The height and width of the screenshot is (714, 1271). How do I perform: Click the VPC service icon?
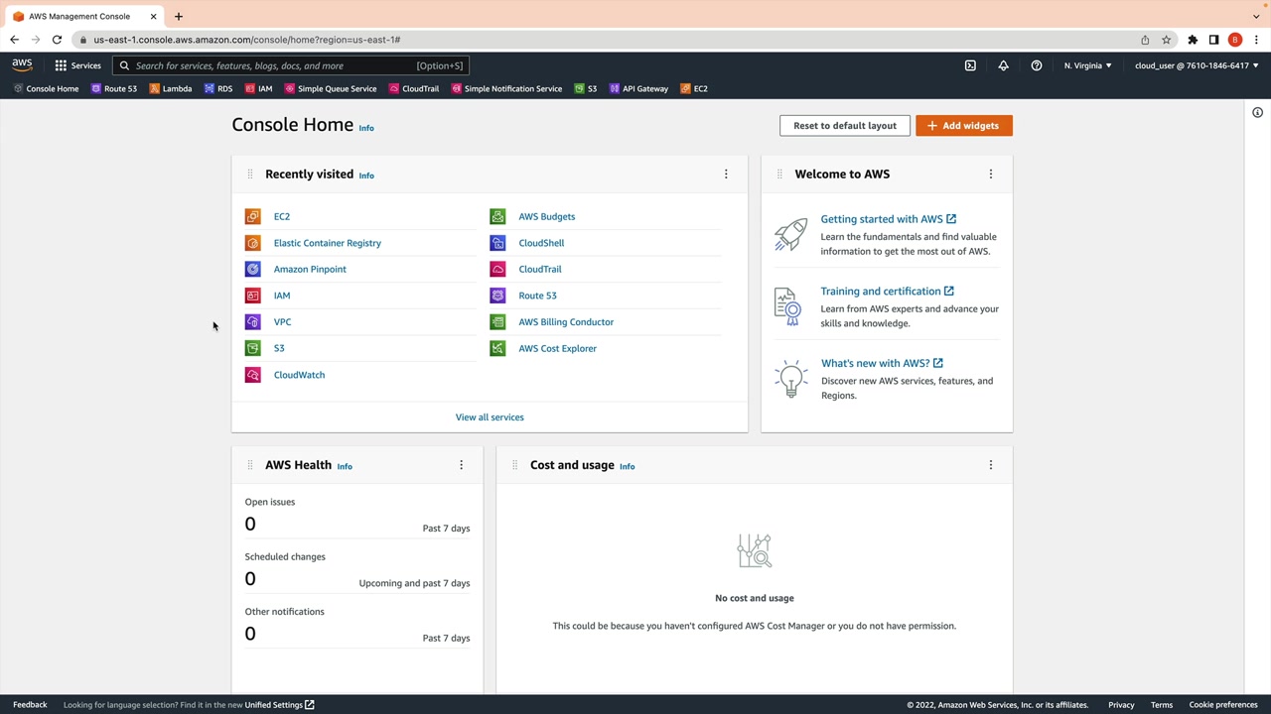tap(253, 322)
